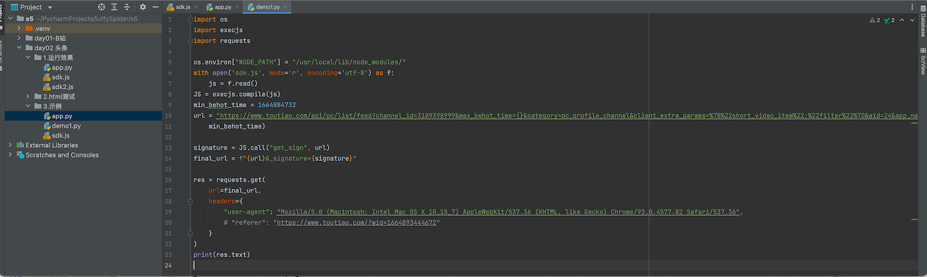
Task: Click the referer URL in the comment
Action: click(356, 223)
